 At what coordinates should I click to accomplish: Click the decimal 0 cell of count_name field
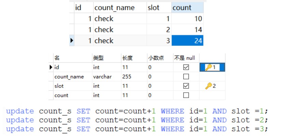tap(160, 77)
